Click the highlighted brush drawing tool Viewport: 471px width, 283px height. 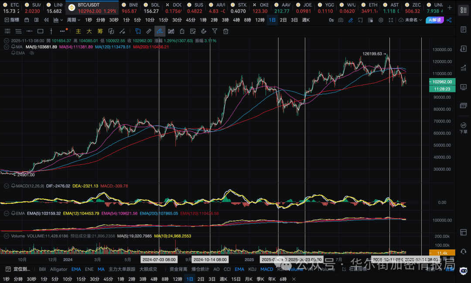coord(160,31)
